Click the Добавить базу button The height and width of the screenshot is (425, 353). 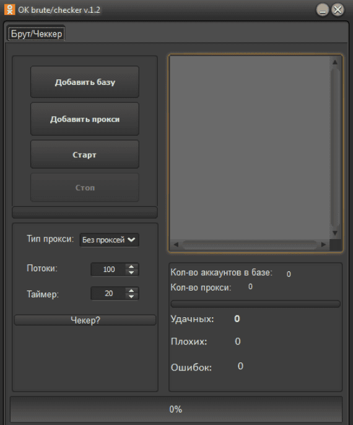click(85, 82)
